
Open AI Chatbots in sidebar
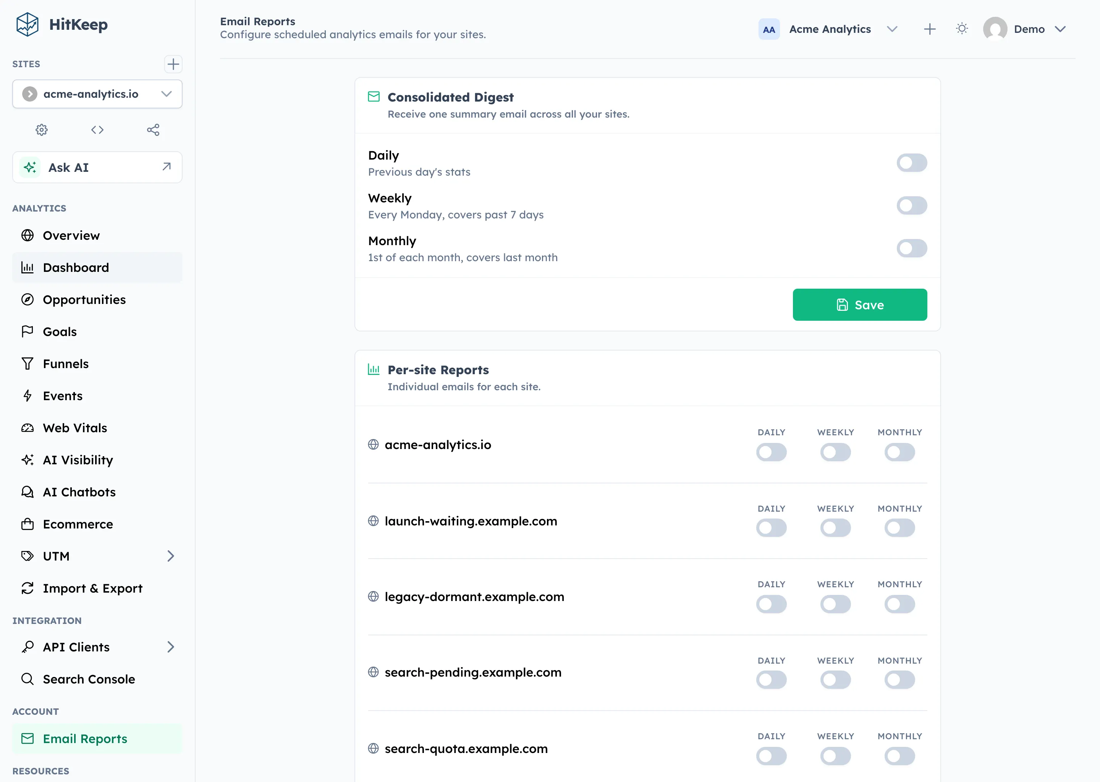click(x=97, y=492)
